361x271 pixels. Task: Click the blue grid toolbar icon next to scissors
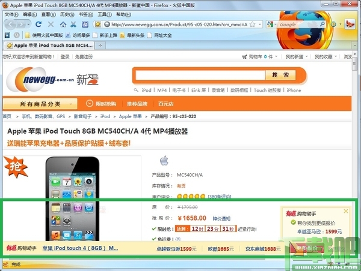(x=85, y=25)
